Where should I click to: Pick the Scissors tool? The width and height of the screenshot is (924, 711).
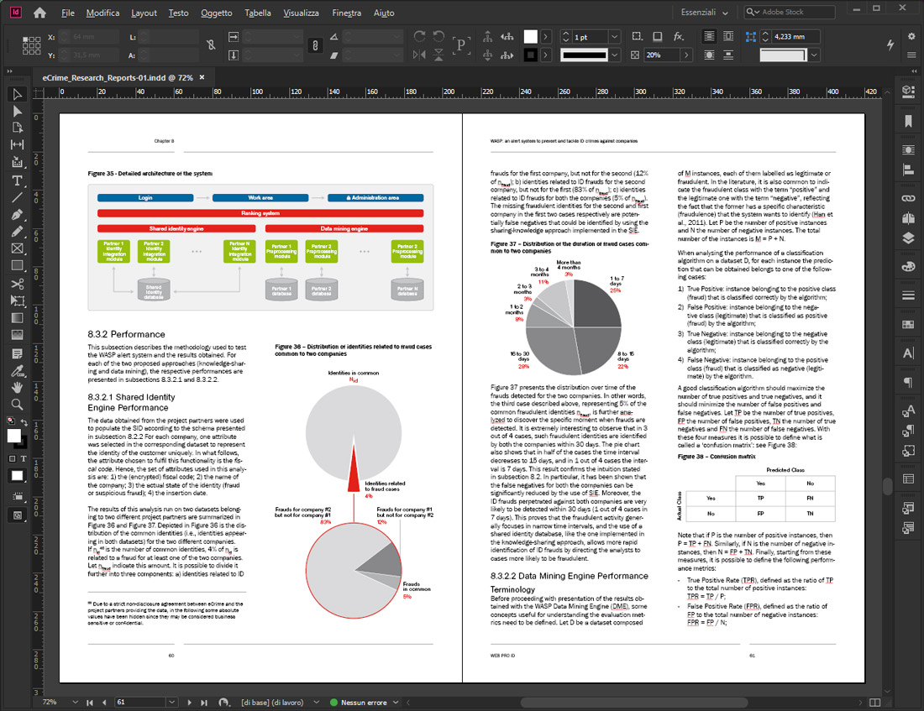coord(17,284)
